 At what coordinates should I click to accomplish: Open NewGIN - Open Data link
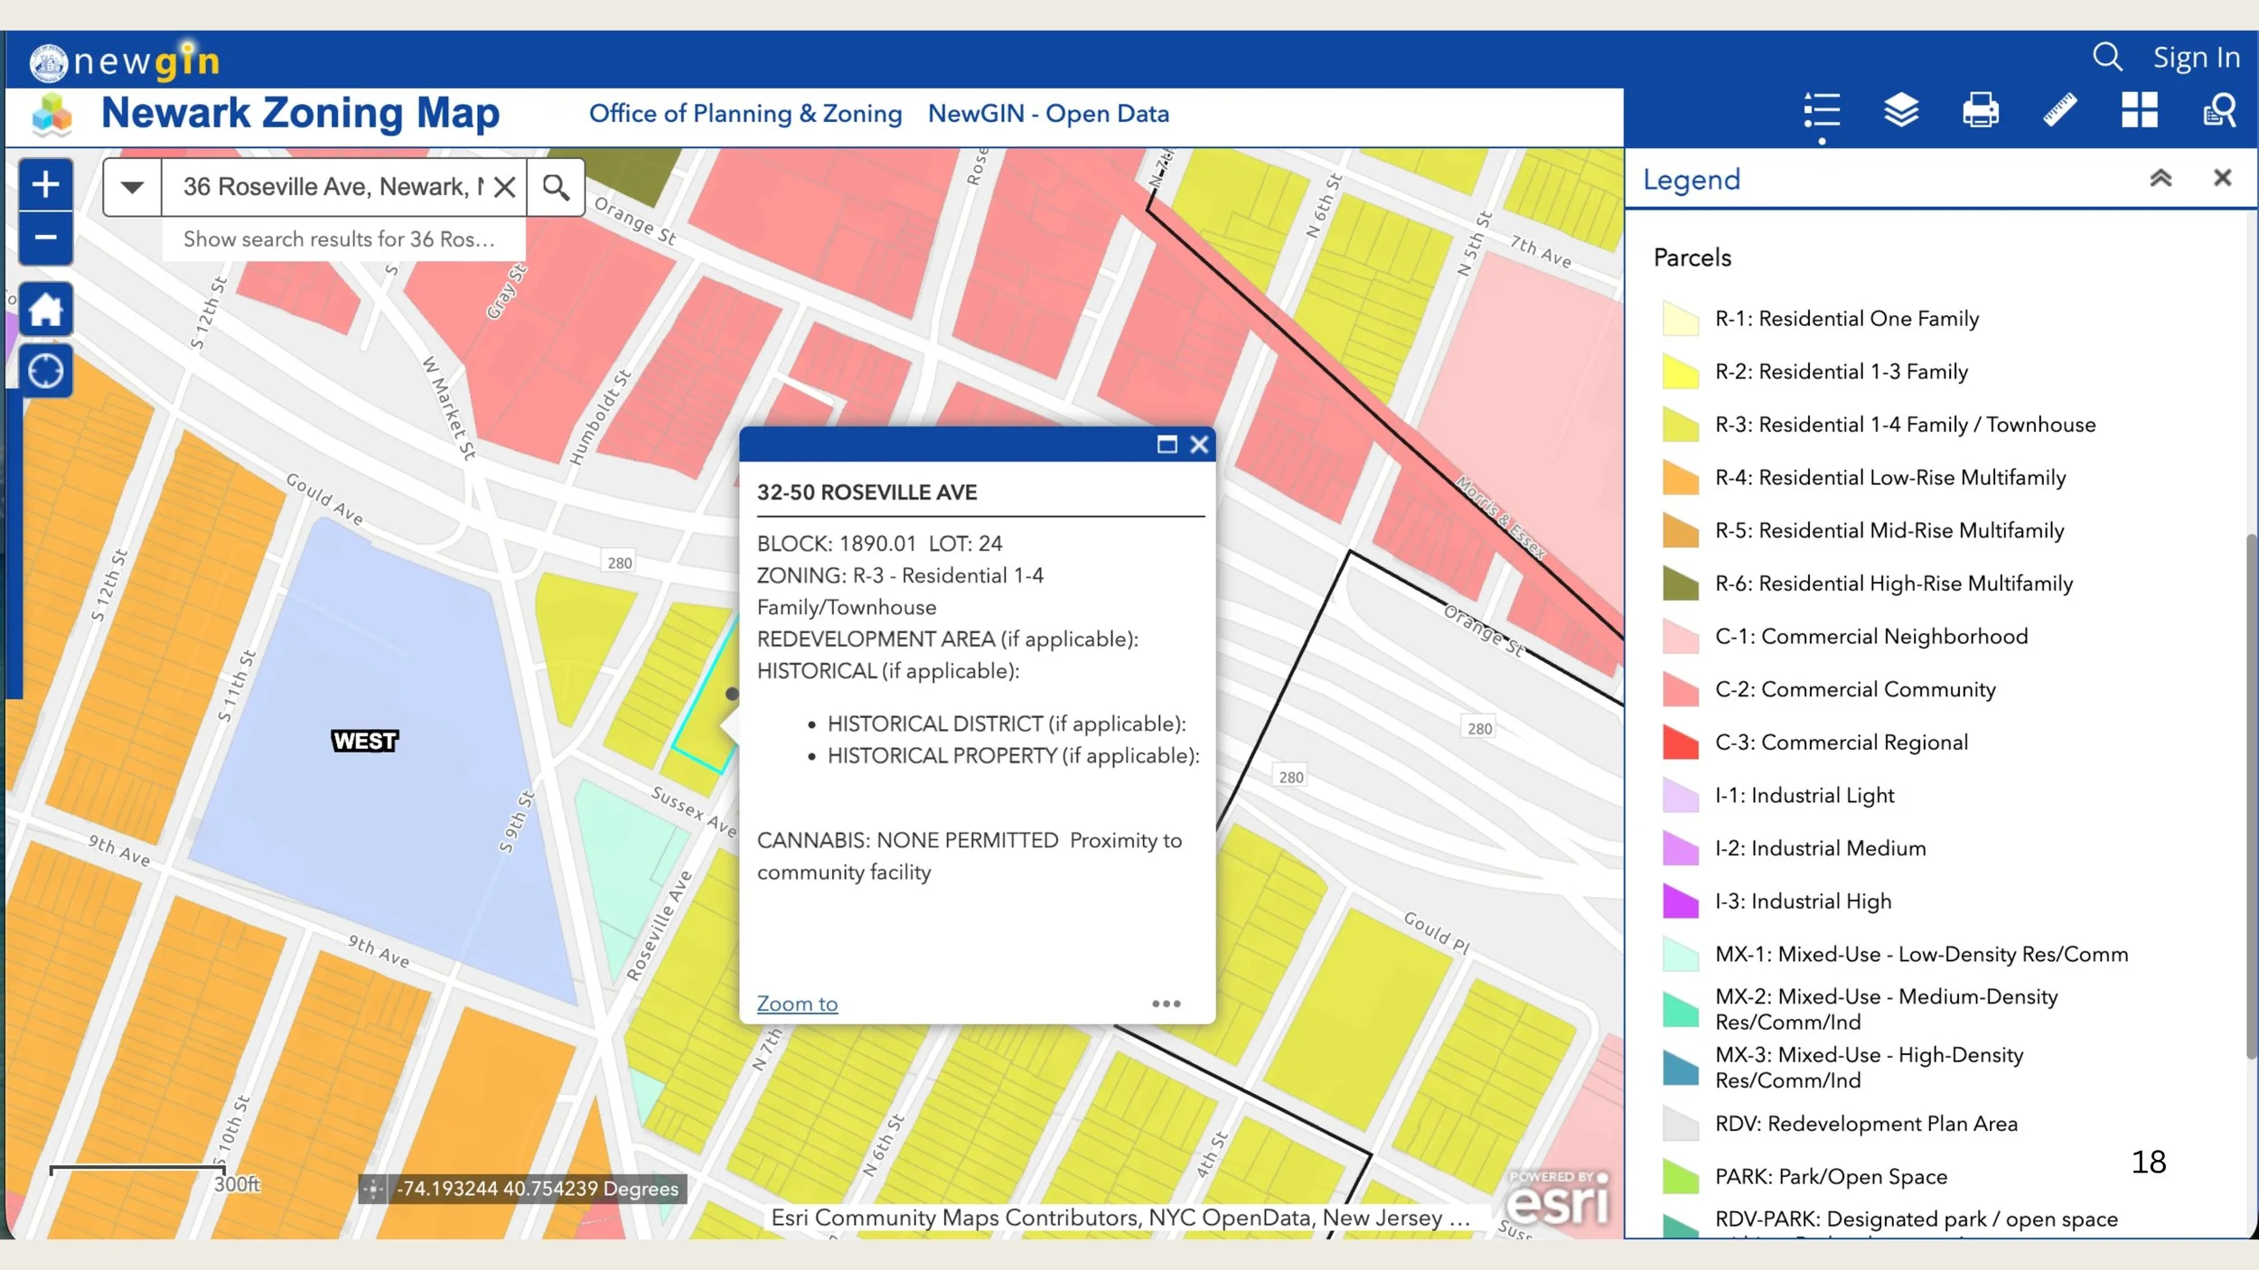[1048, 114]
